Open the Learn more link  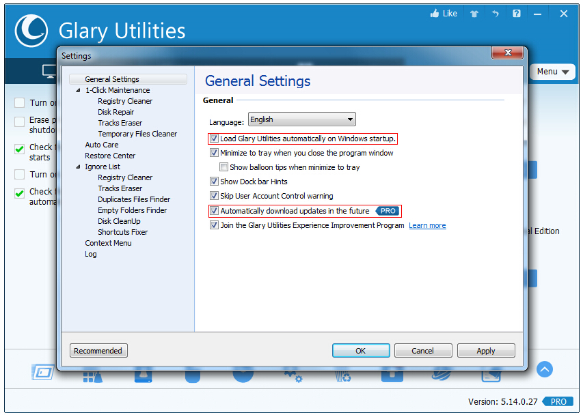pyautogui.click(x=427, y=225)
